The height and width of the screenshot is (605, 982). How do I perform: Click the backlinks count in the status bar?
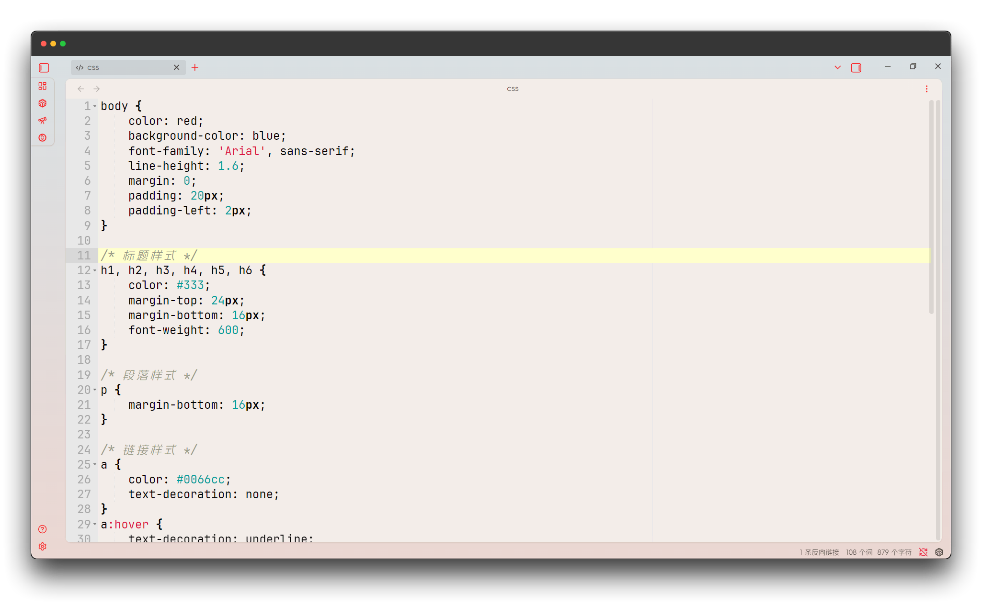(x=819, y=552)
